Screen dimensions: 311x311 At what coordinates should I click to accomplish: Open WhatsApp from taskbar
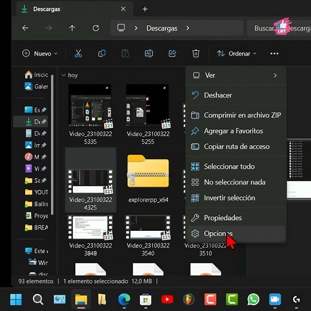tap(253, 299)
